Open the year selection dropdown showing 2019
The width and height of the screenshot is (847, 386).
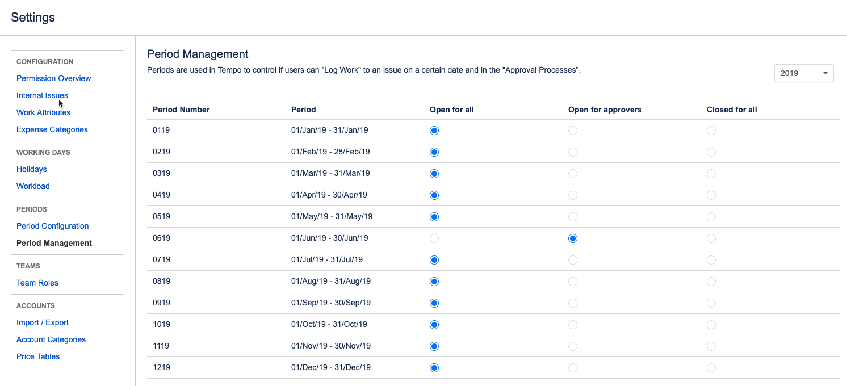(804, 73)
